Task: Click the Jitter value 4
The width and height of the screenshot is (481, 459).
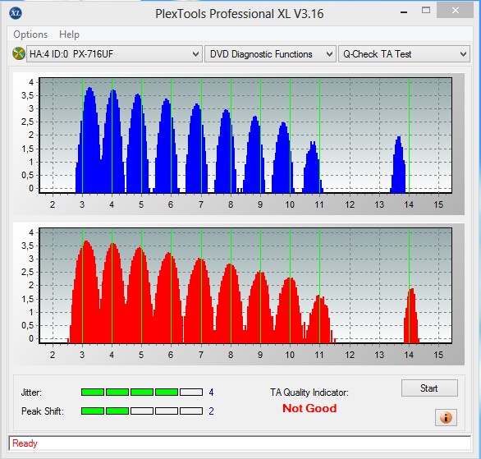Action: click(x=211, y=392)
